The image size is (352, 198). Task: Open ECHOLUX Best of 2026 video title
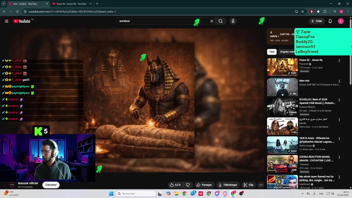tap(317, 101)
